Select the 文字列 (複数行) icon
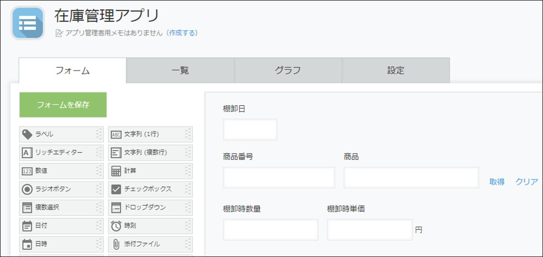This screenshot has height=257, width=543. pyautogui.click(x=116, y=153)
